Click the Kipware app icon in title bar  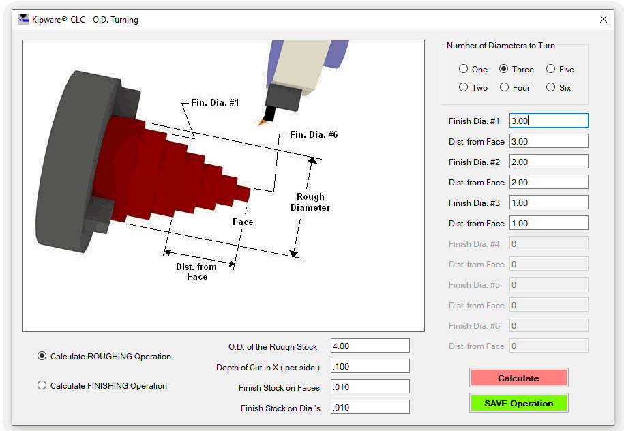pyautogui.click(x=23, y=19)
